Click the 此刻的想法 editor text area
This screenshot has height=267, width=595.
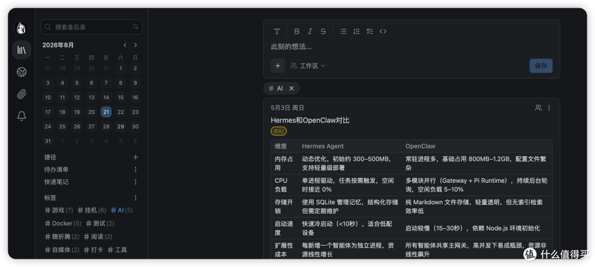click(x=412, y=47)
